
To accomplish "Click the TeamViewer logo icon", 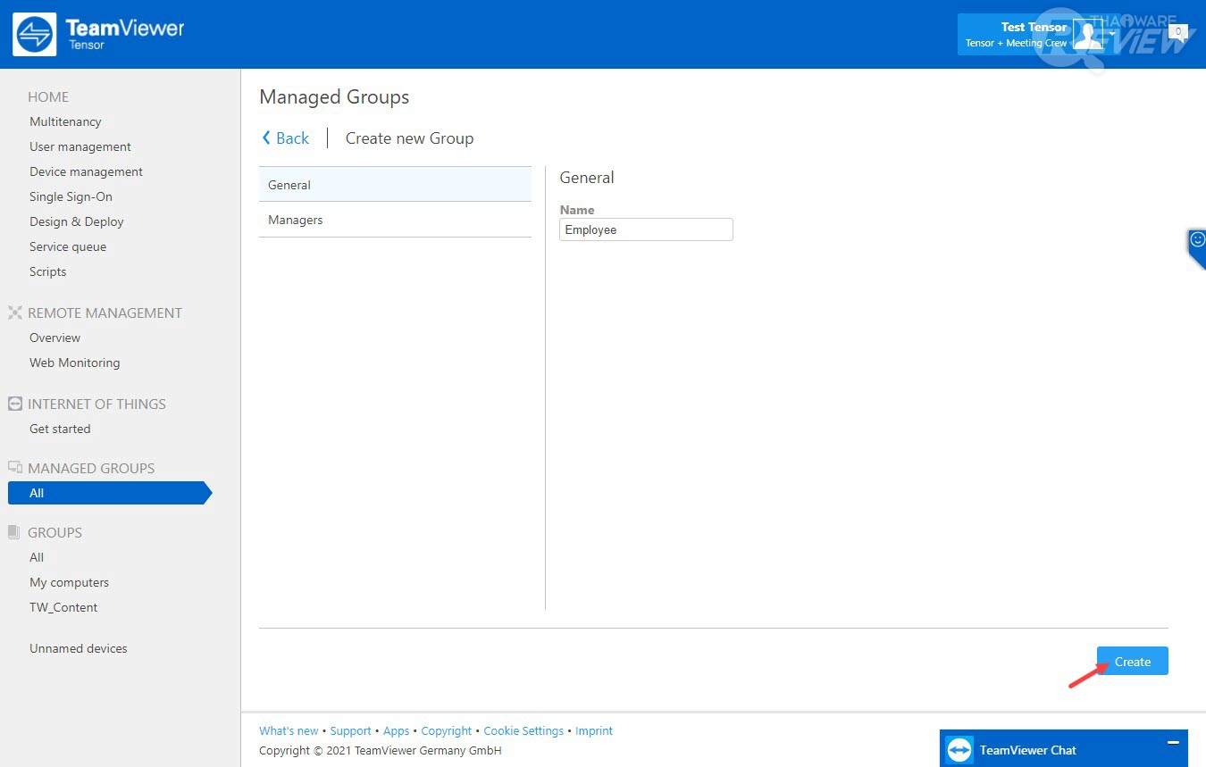I will [x=35, y=35].
